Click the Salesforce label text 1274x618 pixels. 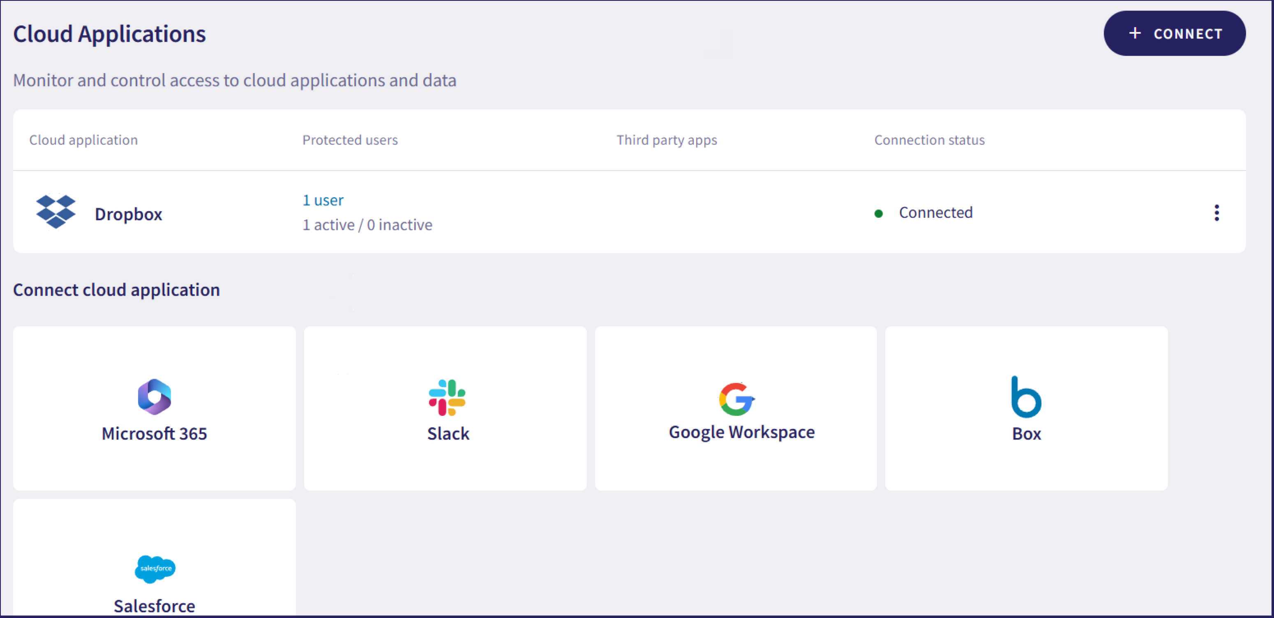154,606
